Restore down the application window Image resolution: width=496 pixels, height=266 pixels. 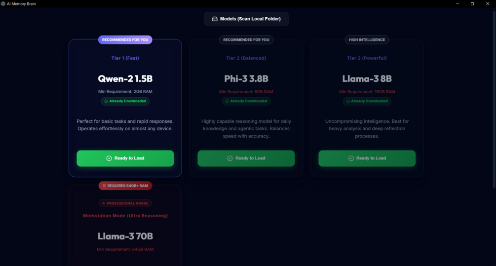tap(472, 3)
